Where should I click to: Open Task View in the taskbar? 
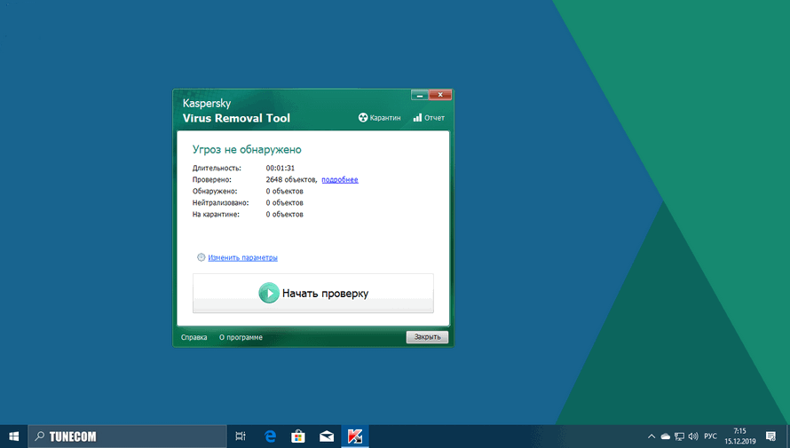pos(241,436)
